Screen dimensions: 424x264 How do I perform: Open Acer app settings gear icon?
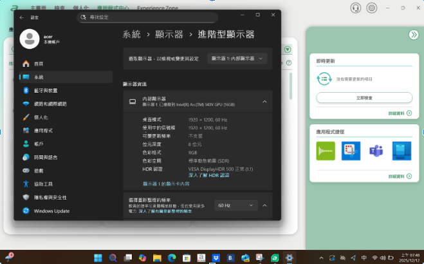(x=371, y=8)
